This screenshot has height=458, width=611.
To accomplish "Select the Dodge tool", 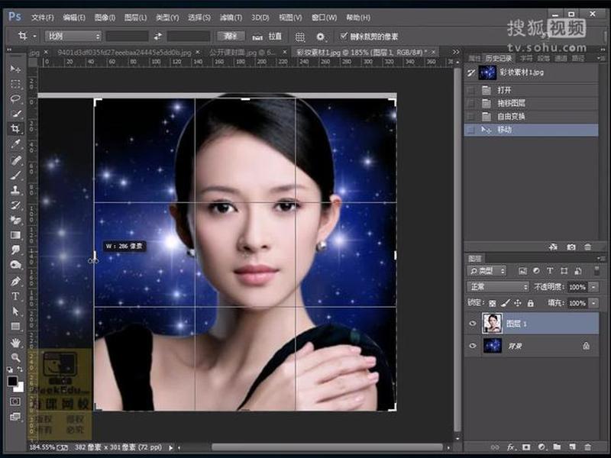I will tap(15, 265).
